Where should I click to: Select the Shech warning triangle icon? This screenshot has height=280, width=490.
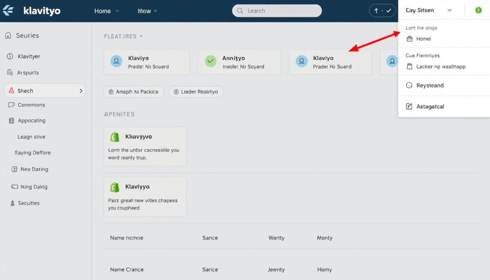(11, 90)
